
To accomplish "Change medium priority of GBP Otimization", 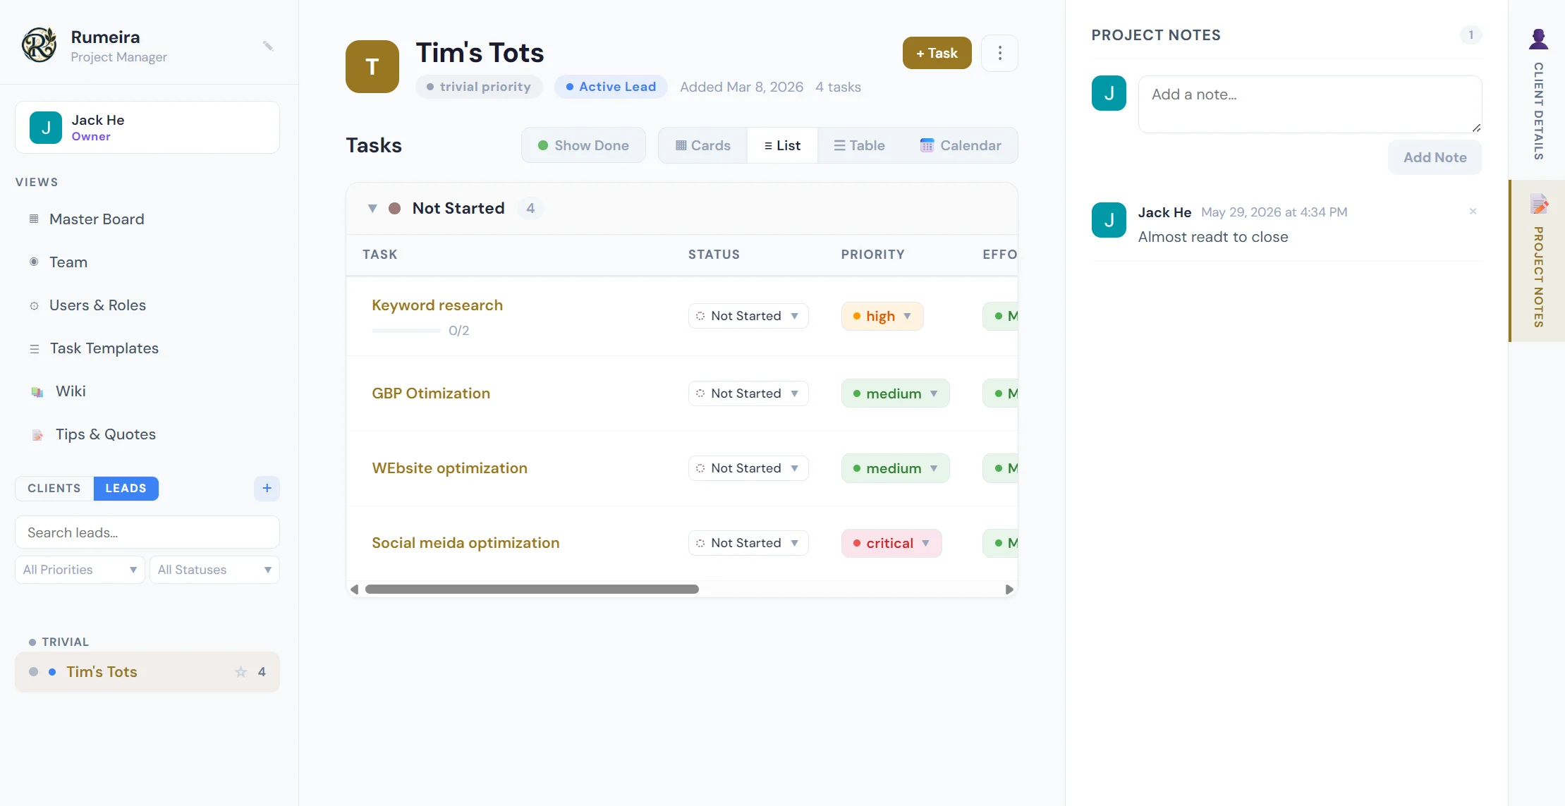I will tap(895, 393).
